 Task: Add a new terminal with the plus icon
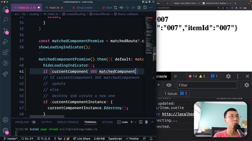[132, 122]
